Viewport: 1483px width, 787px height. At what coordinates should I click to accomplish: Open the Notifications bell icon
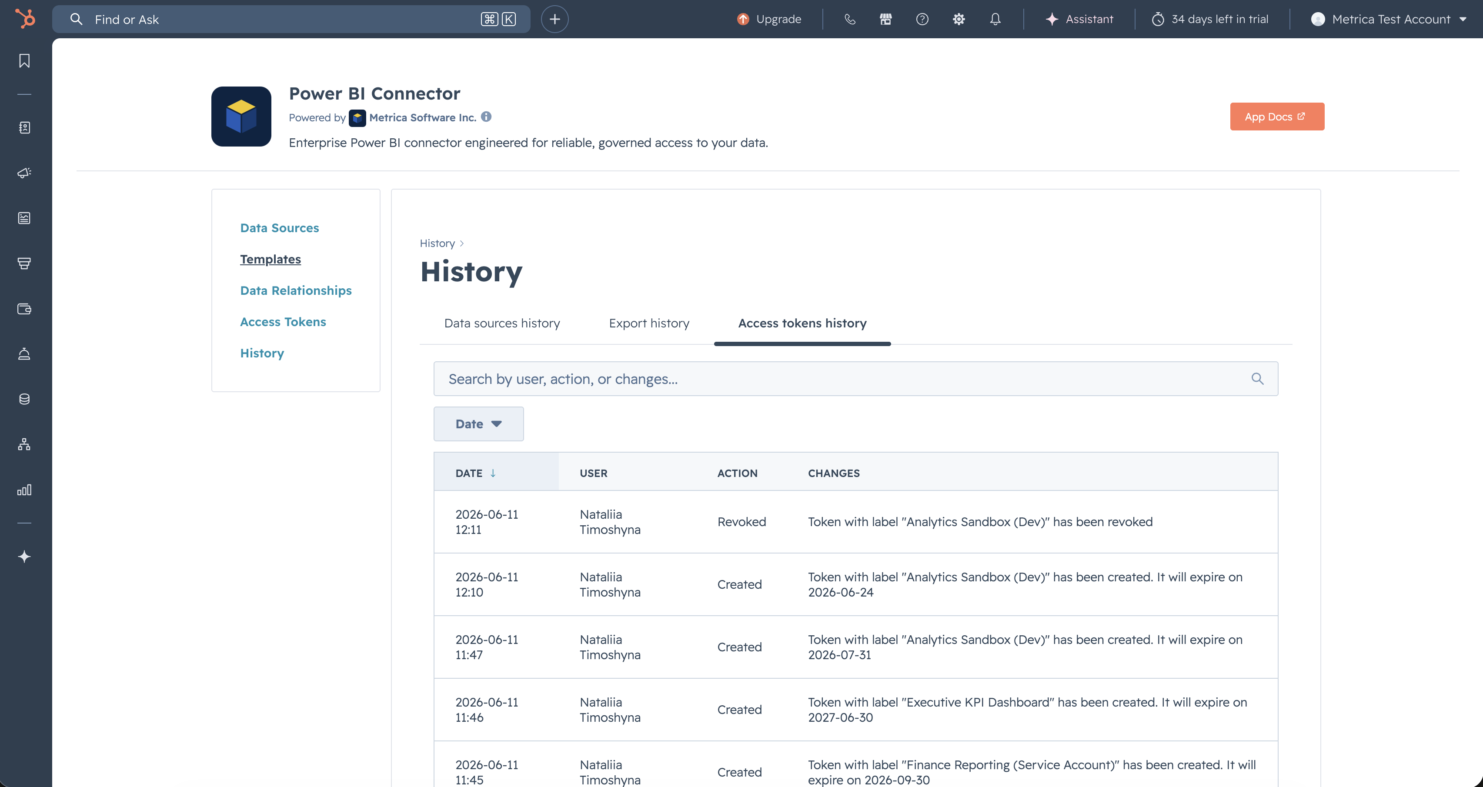point(995,19)
